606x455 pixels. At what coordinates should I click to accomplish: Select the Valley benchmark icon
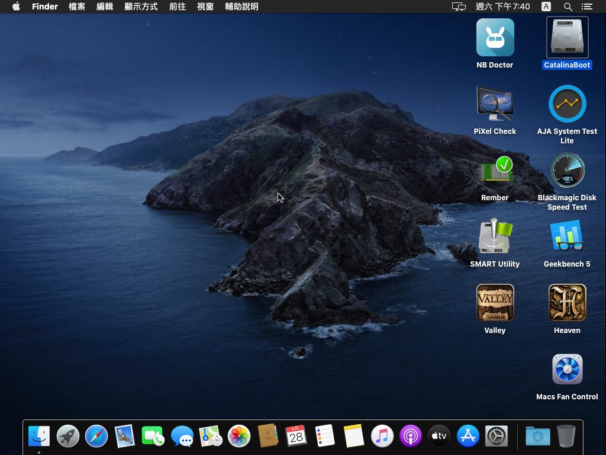click(x=495, y=303)
